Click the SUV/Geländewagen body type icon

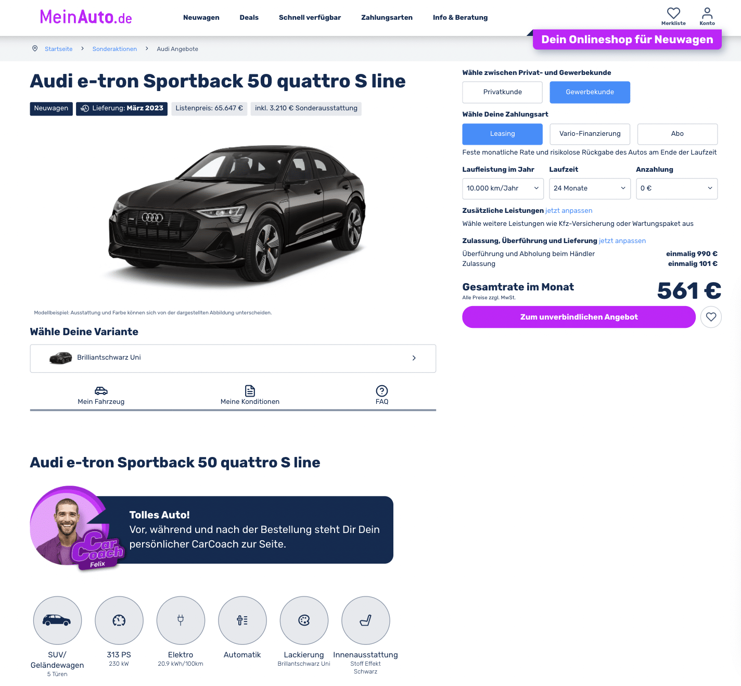pyautogui.click(x=57, y=620)
